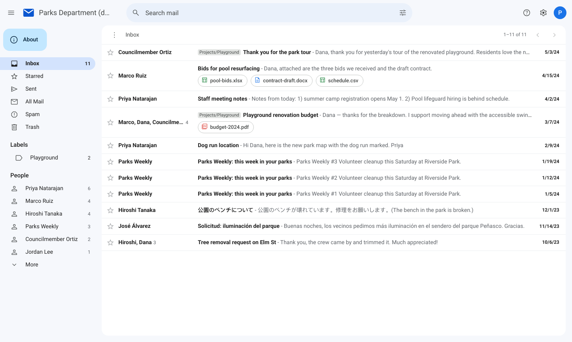Screen dimensions: 572x342
Task: Open All Mail folder
Action: click(x=48, y=102)
